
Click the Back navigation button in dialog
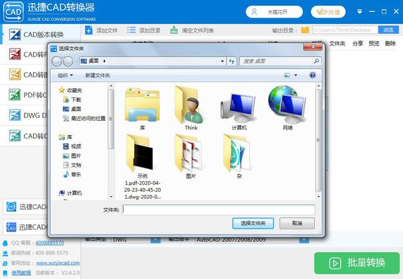(x=57, y=62)
